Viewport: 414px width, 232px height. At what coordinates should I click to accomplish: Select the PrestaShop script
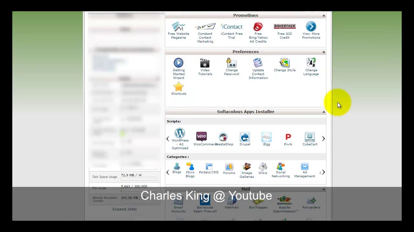tap(224, 139)
